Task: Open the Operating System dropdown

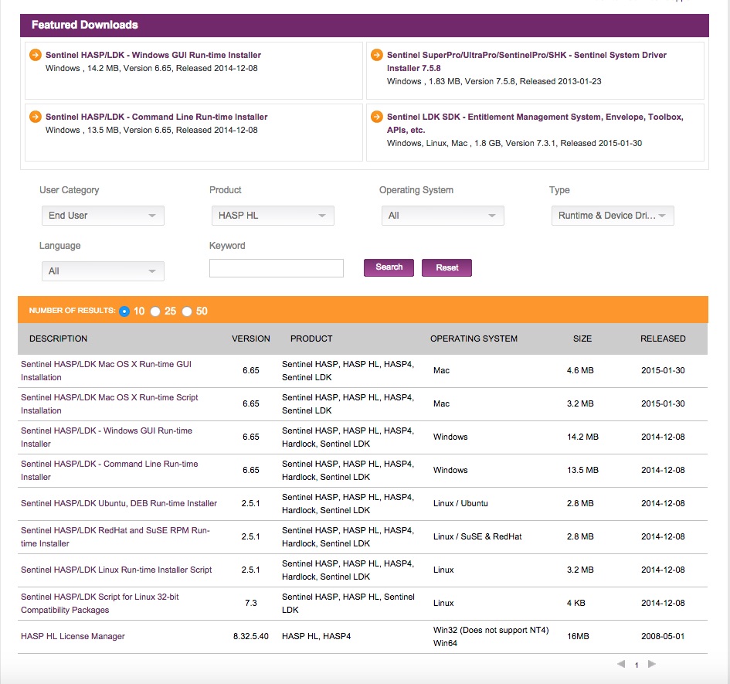Action: 443,216
